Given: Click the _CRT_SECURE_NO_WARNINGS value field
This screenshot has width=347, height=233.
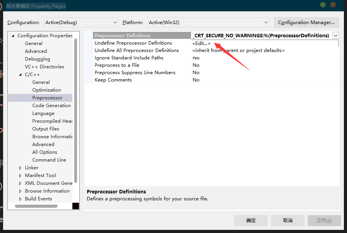Looking at the screenshot, I should pyautogui.click(x=262, y=36).
